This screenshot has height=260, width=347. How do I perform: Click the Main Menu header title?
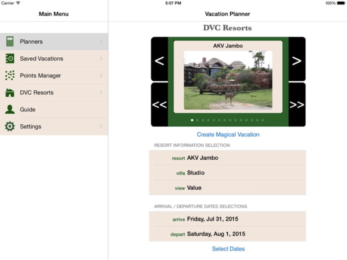53,14
